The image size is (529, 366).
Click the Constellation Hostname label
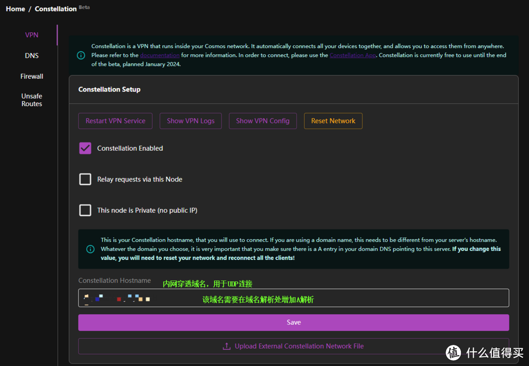pos(115,280)
